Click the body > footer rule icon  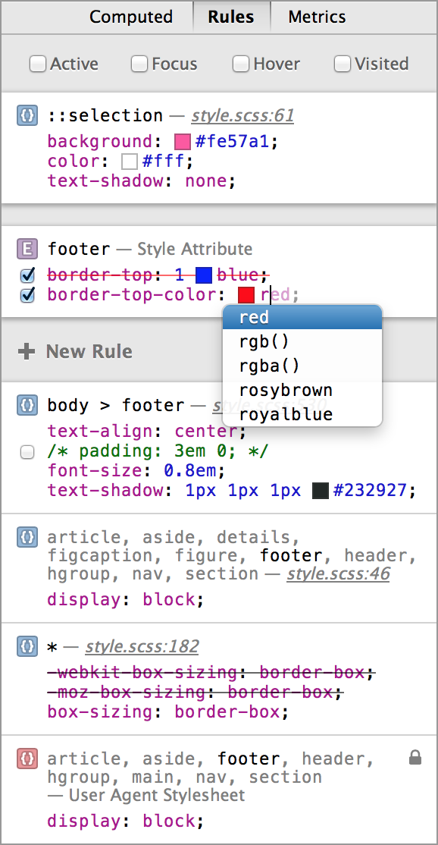coord(27,405)
